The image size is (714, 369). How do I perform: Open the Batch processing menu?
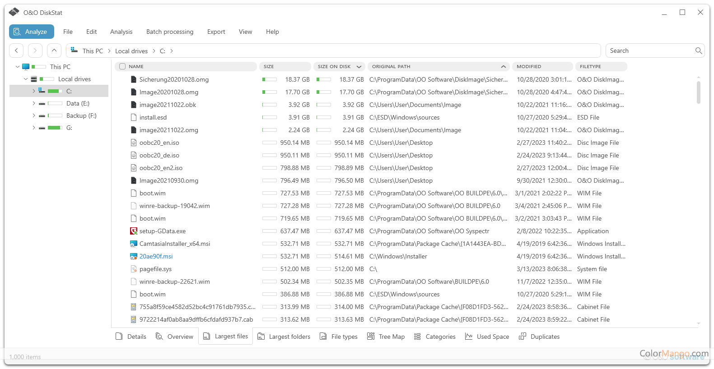pyautogui.click(x=169, y=32)
